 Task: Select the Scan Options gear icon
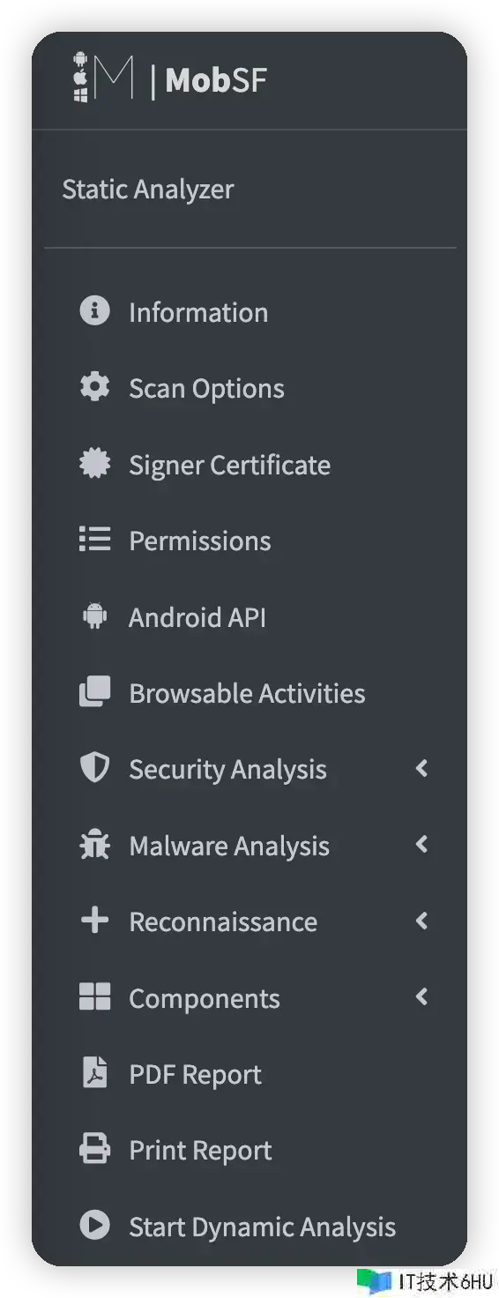pos(94,387)
